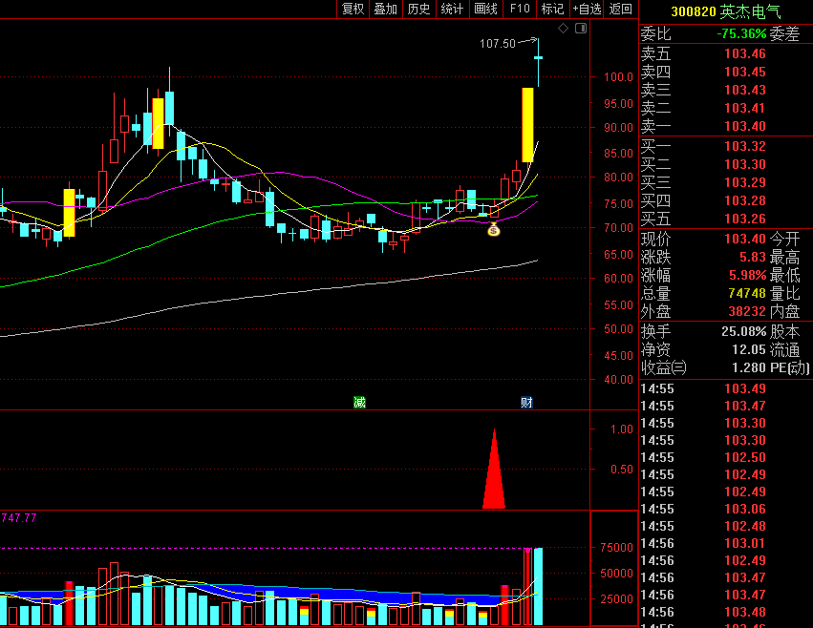Click the tick trade priced 102.50
813x628 pixels.
[x=744, y=458]
